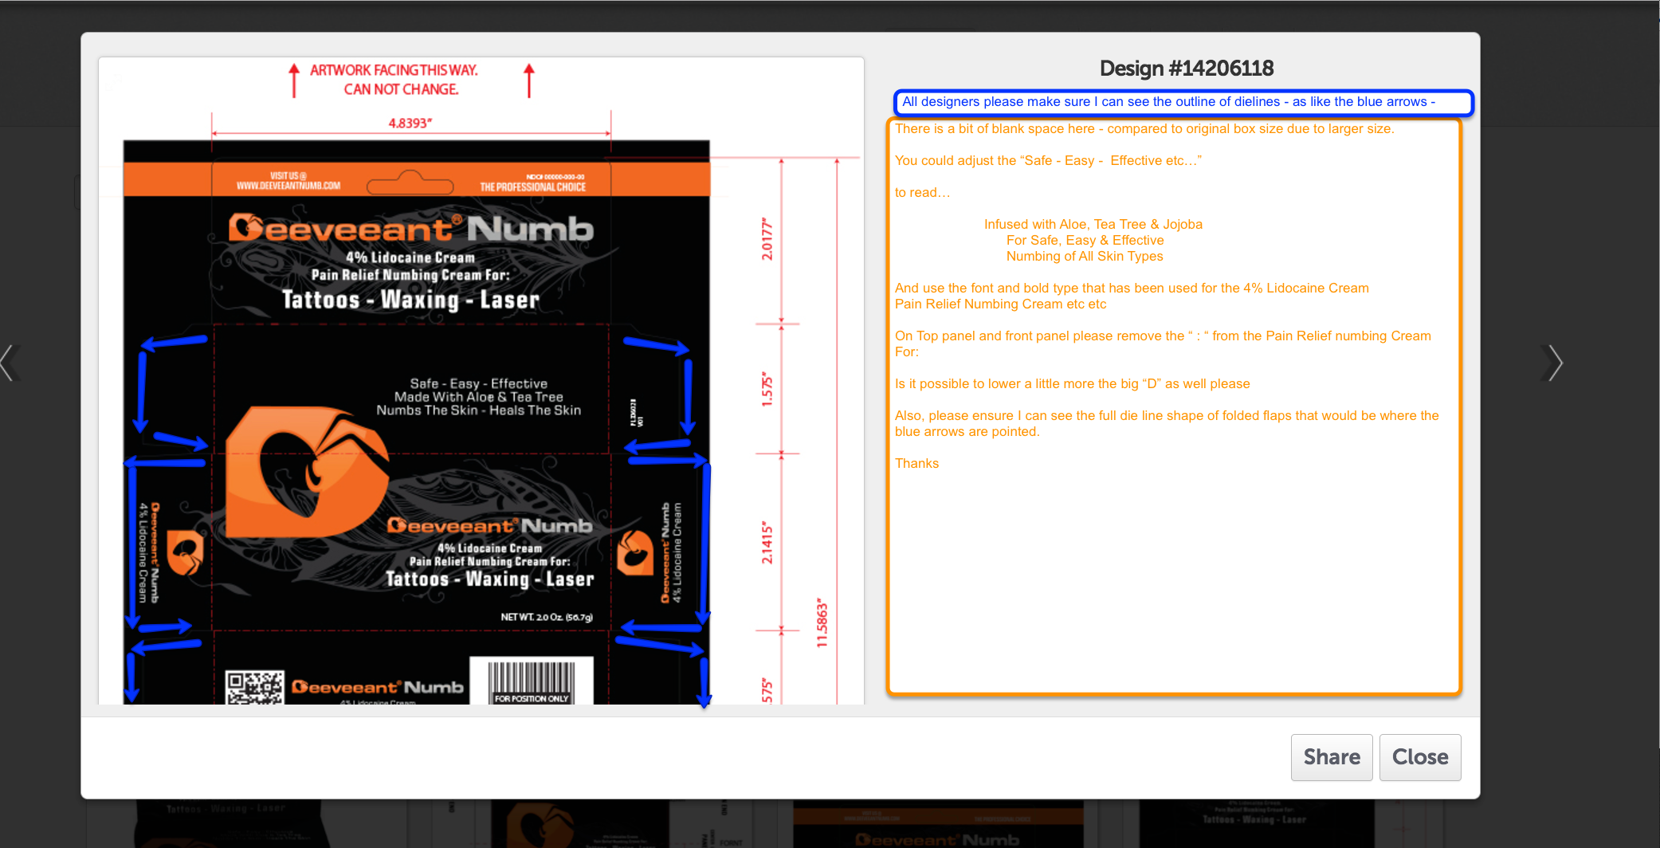Go to the next design using right chevron
Screen dimensions: 1660x848
click(1554, 363)
